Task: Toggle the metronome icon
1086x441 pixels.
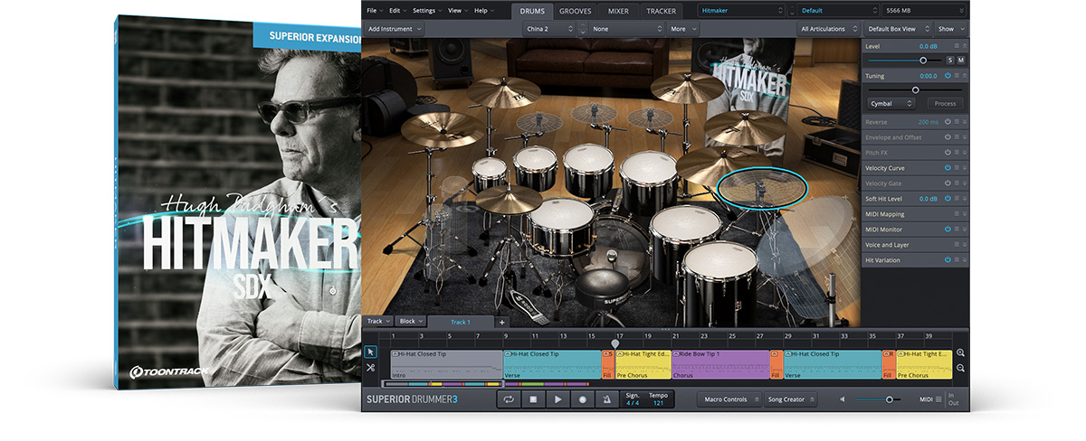Action: (607, 399)
